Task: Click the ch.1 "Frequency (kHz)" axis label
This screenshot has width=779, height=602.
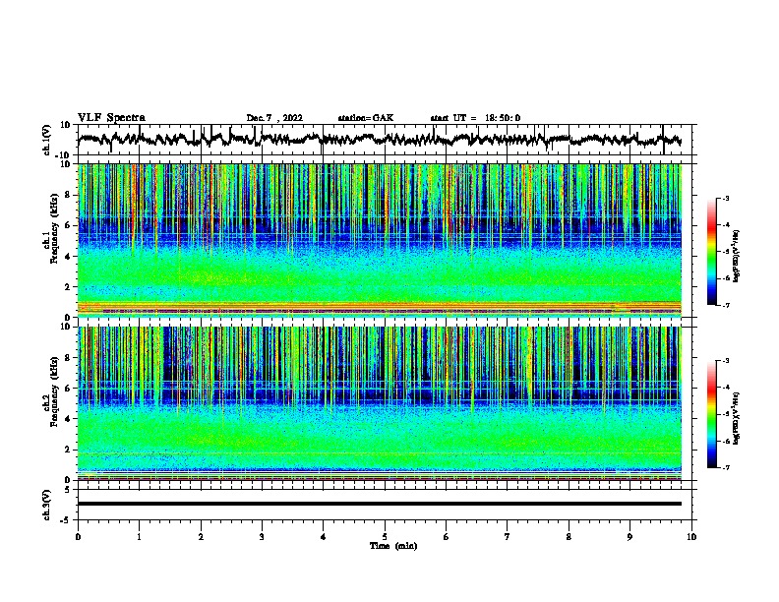Action: coord(54,228)
